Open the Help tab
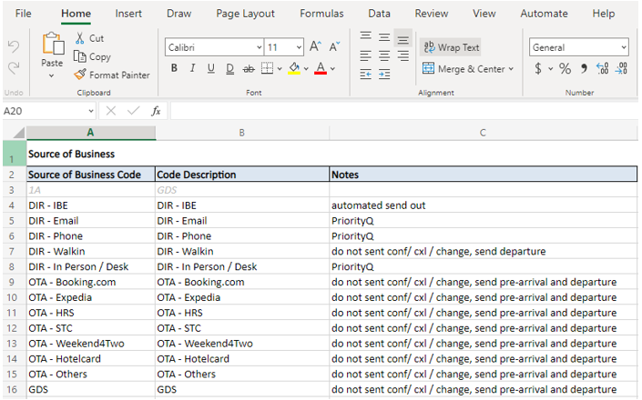This screenshot has width=642, height=400. pos(603,14)
